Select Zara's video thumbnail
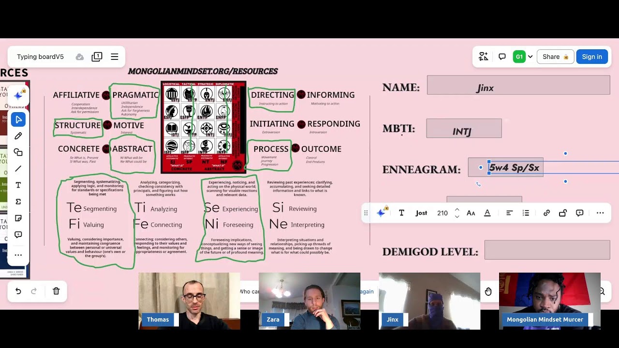This screenshot has width=619, height=348. tap(309, 301)
